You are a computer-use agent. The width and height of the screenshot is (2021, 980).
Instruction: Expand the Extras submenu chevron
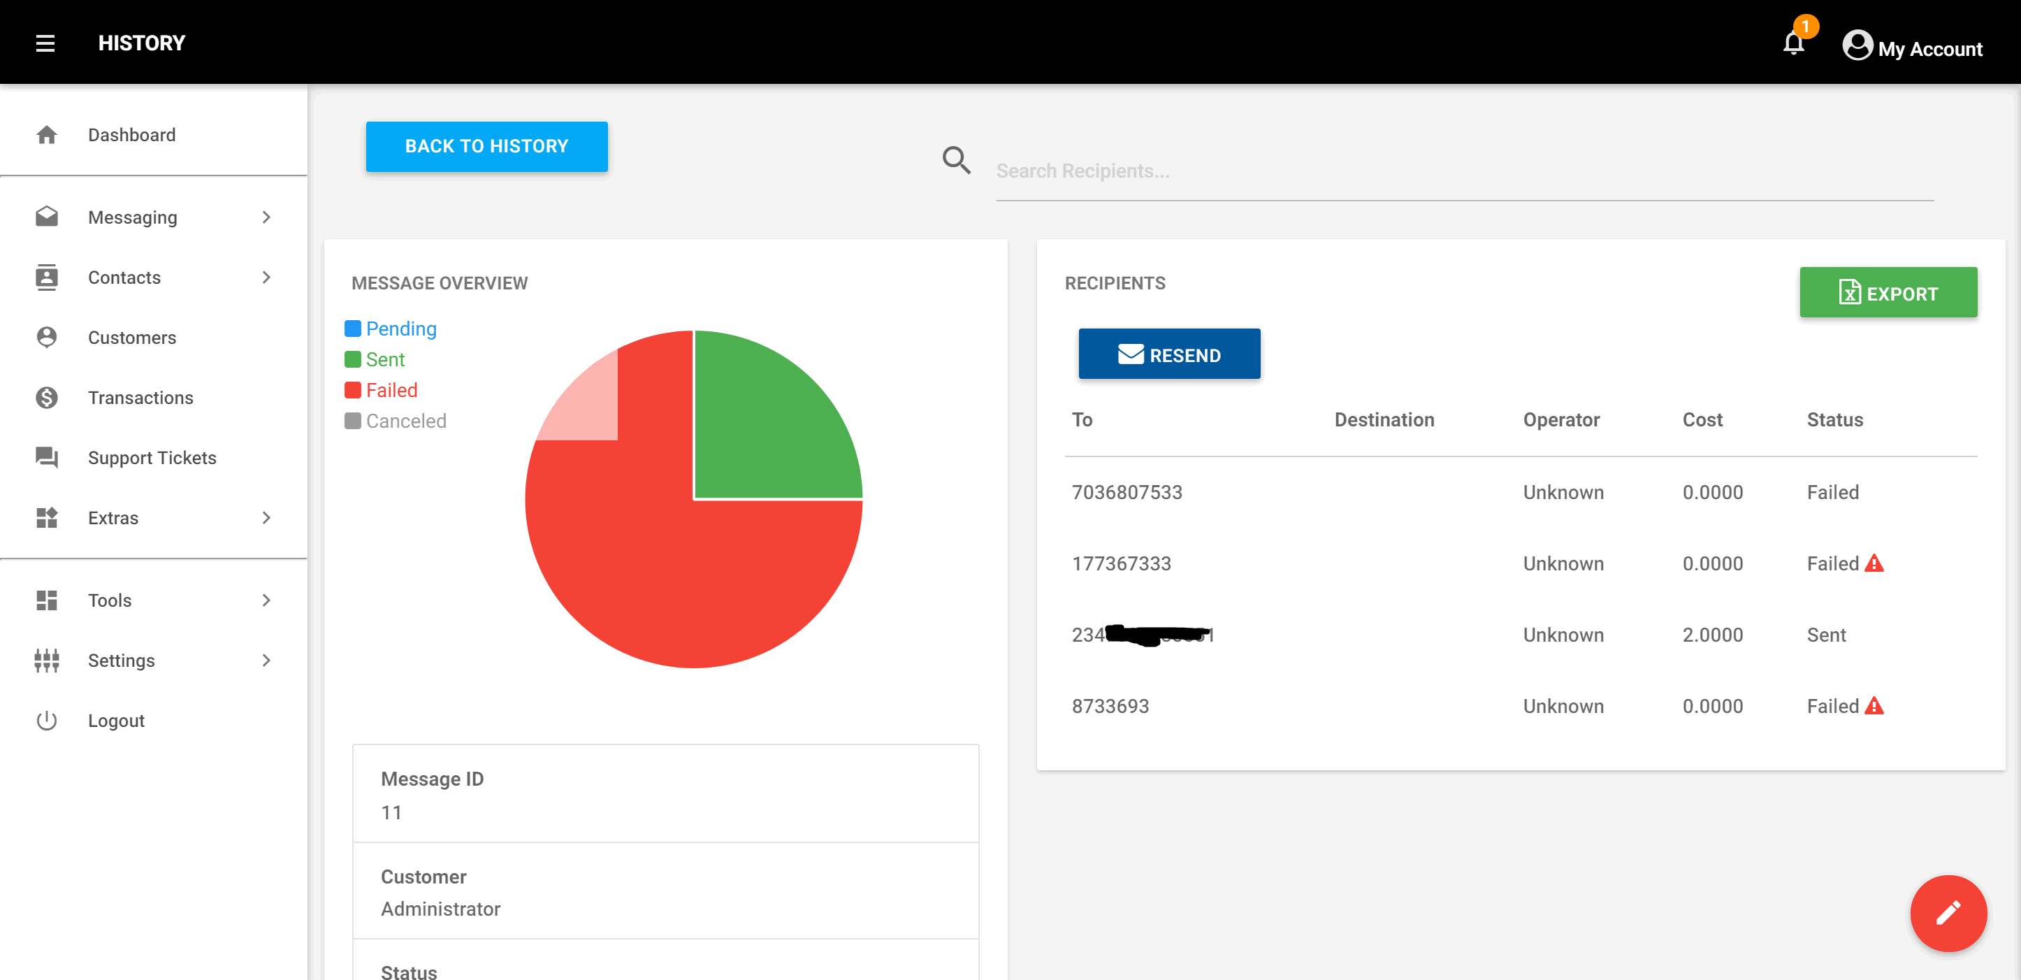click(267, 518)
